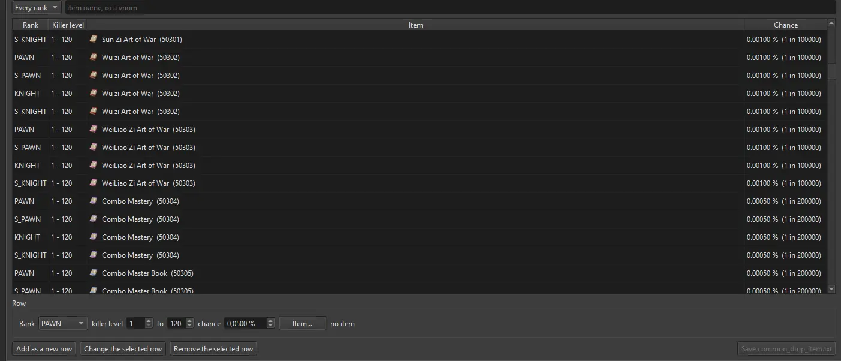Decrease the killer level maximum of 120
Image resolution: width=841 pixels, height=361 pixels.
click(x=190, y=326)
